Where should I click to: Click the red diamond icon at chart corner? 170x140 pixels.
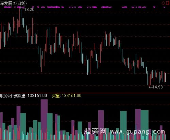click(x=163, y=3)
